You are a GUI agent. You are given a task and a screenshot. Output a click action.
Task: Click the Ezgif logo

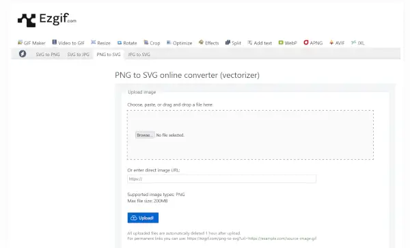click(47, 20)
